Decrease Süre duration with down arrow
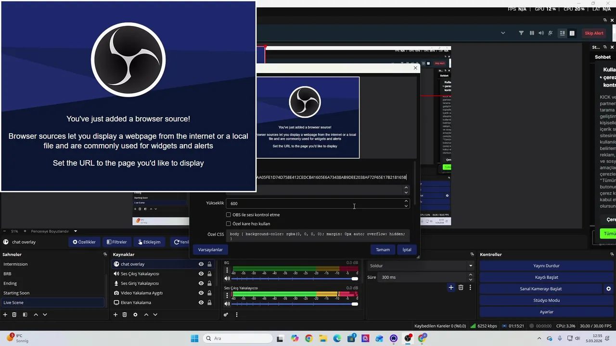616x346 pixels. (471, 280)
